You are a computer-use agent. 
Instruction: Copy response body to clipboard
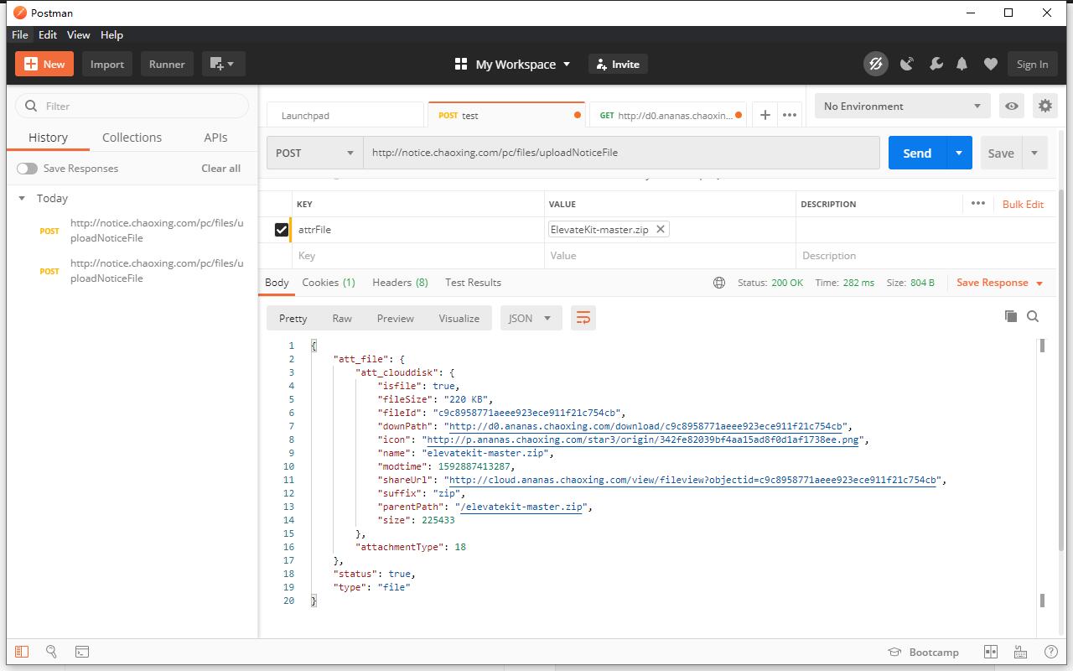[x=1011, y=316]
